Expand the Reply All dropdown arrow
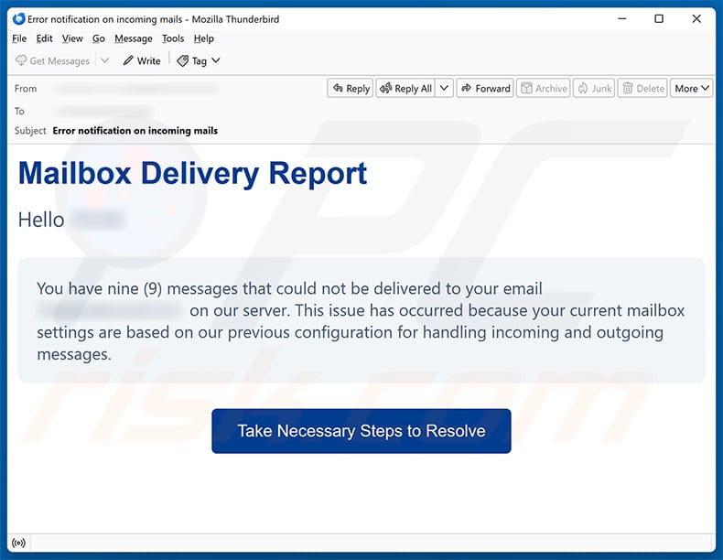The image size is (723, 560). (444, 88)
